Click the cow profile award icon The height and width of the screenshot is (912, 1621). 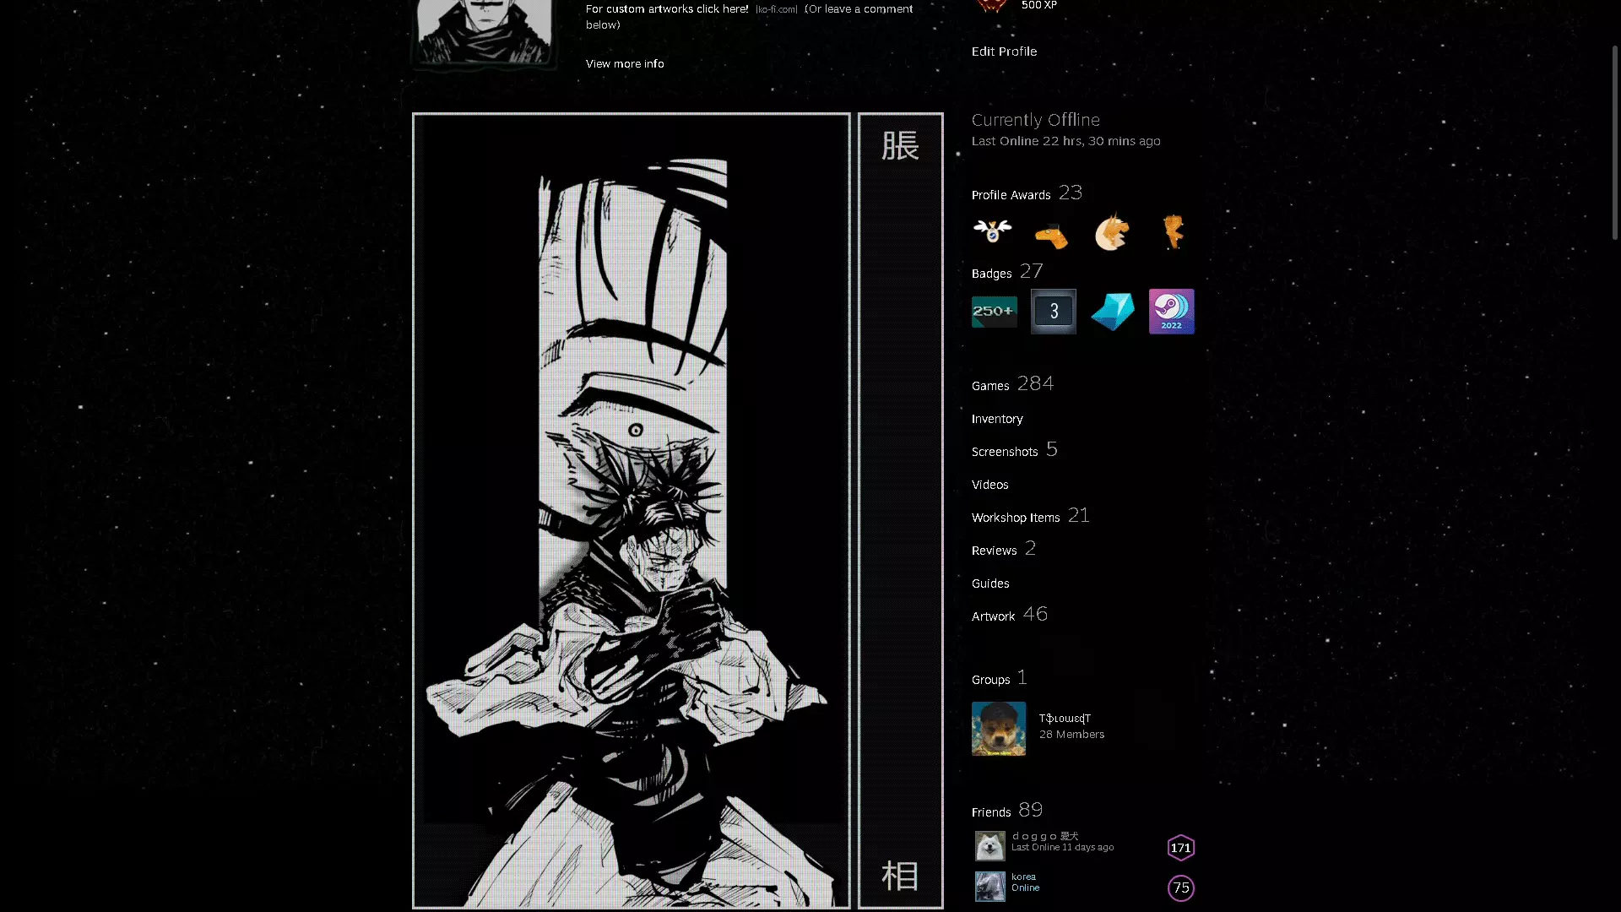pyautogui.click(x=993, y=231)
